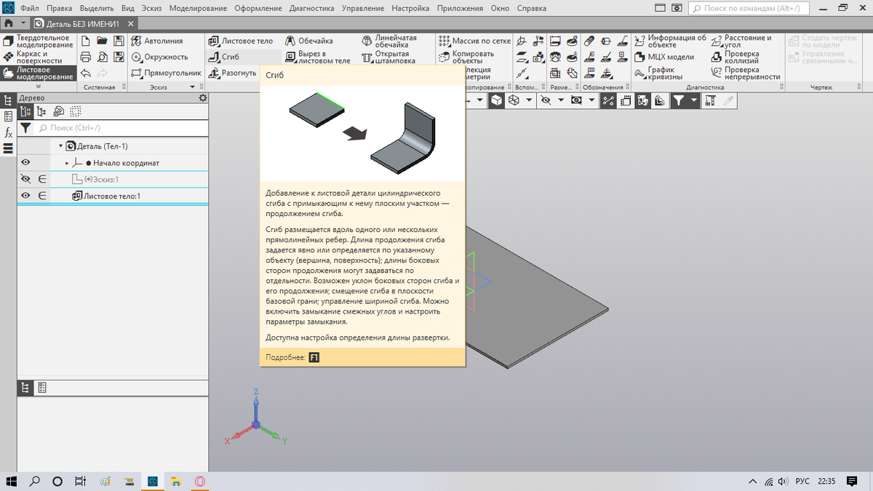Toggle visibility of Начало координат

tap(25, 163)
